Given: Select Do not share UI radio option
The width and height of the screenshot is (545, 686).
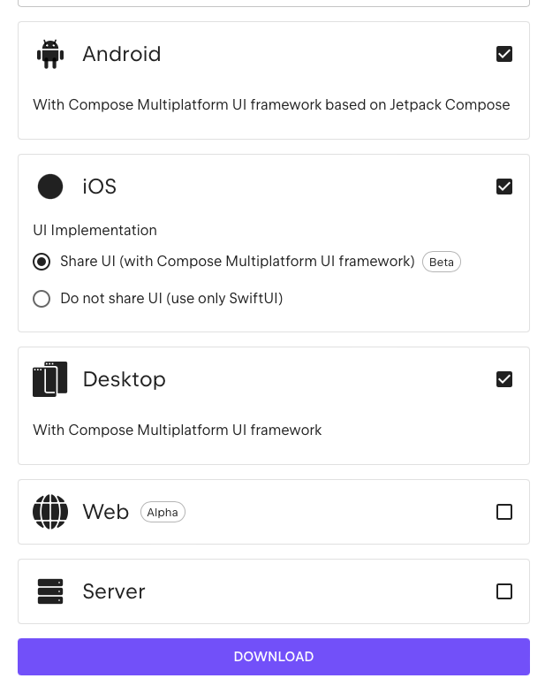Looking at the screenshot, I should (42, 299).
